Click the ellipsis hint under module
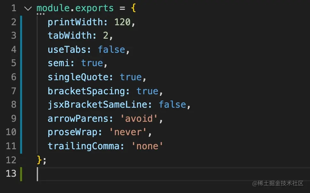 [x=41, y=14]
